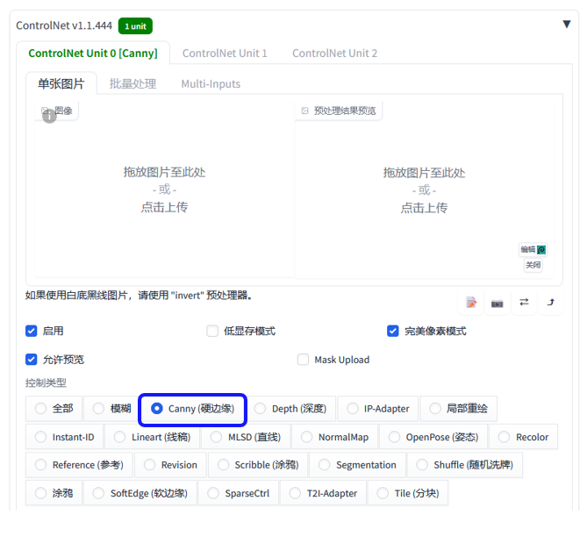Select T2I-Adapter control type
Viewport: 587px width, 536px height.
323,493
